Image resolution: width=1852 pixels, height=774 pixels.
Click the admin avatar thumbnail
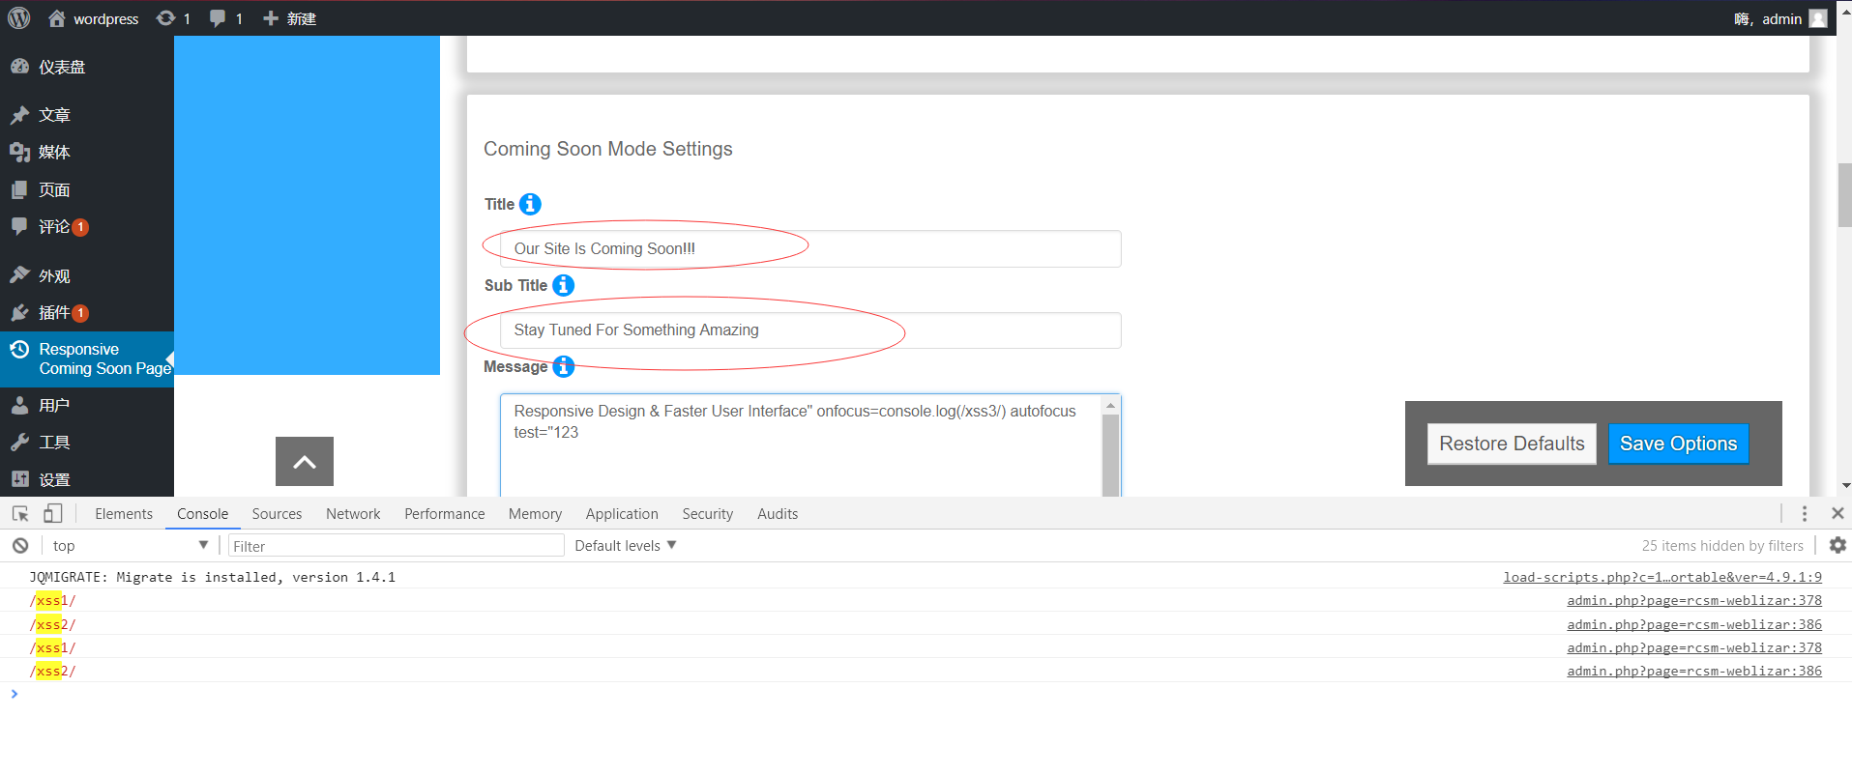[x=1818, y=18]
